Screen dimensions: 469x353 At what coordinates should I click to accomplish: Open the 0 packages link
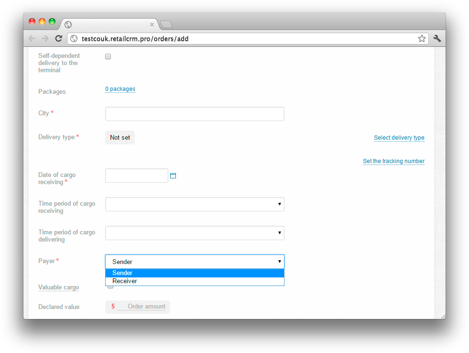pyautogui.click(x=120, y=89)
